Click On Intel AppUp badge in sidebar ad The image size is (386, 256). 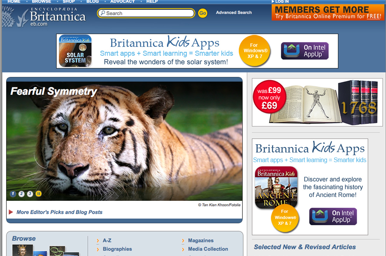pos(333,216)
